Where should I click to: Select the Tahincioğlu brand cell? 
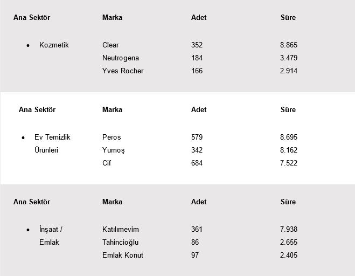click(121, 242)
